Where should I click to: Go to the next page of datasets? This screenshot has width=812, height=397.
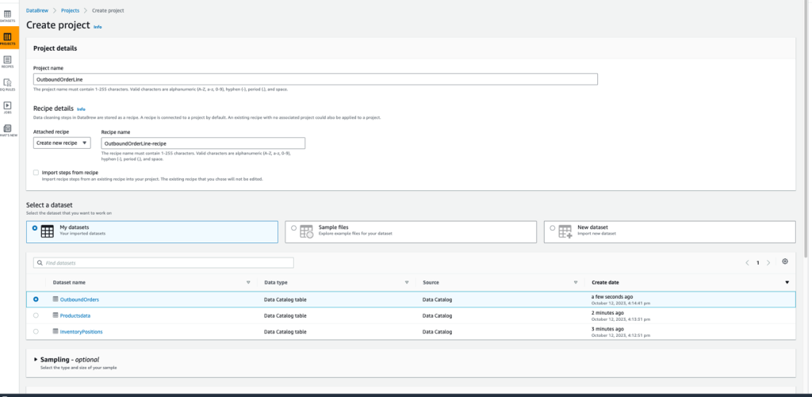[x=768, y=263]
